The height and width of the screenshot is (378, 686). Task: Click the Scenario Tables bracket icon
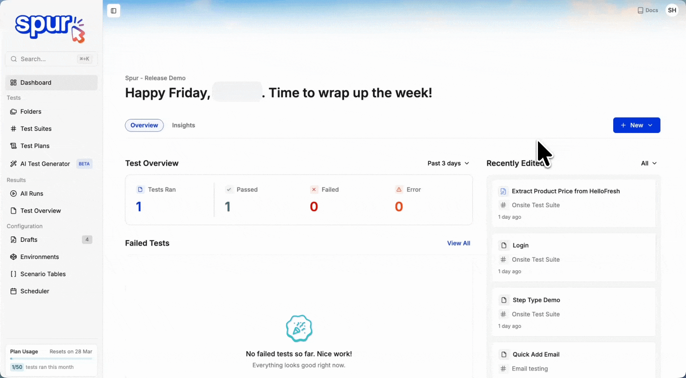pos(13,274)
